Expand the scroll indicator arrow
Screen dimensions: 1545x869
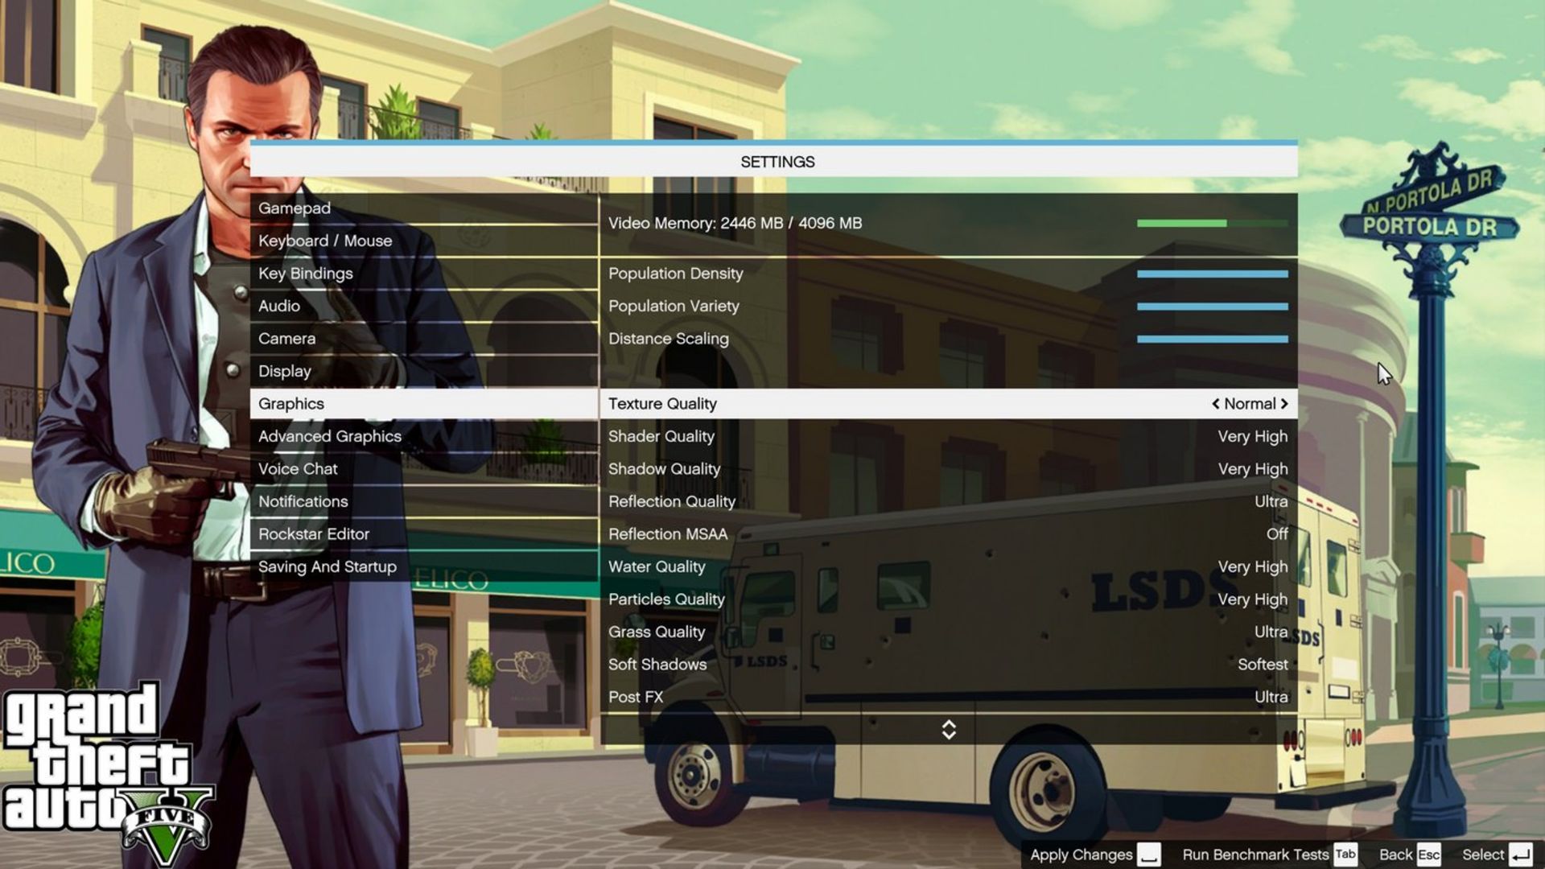click(948, 729)
